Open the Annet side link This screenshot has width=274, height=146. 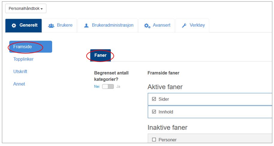(19, 84)
